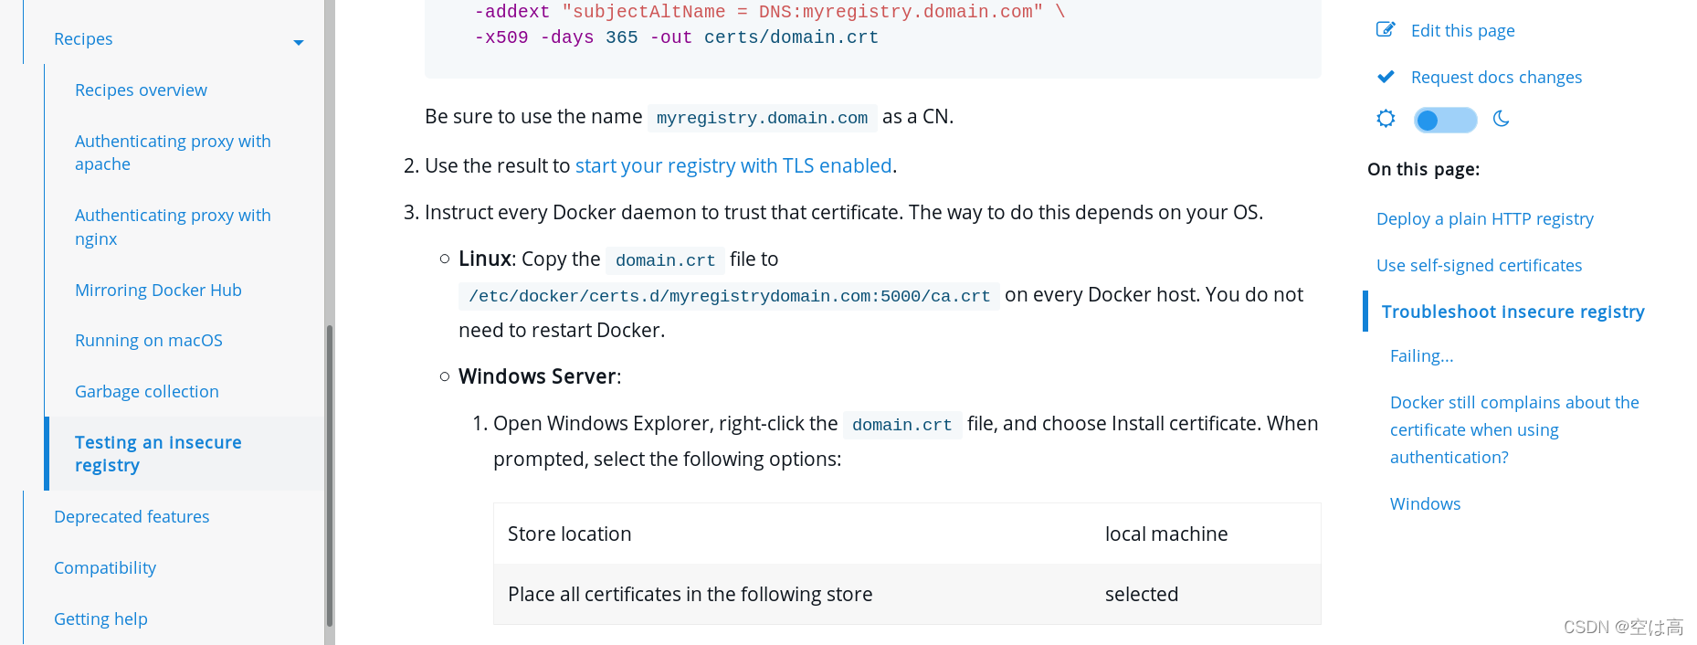Open Compatibility page

[x=105, y=568]
